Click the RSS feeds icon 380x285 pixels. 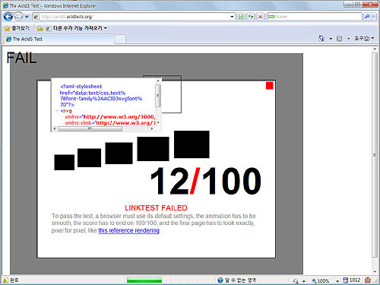click(x=339, y=39)
